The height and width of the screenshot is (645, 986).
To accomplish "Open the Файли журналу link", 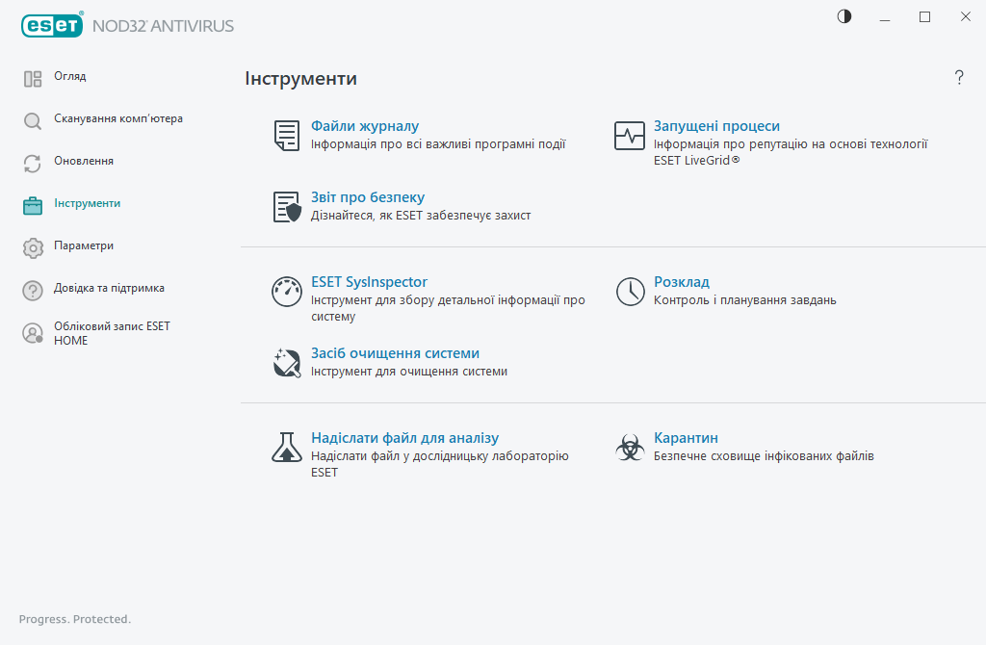I will click(365, 126).
